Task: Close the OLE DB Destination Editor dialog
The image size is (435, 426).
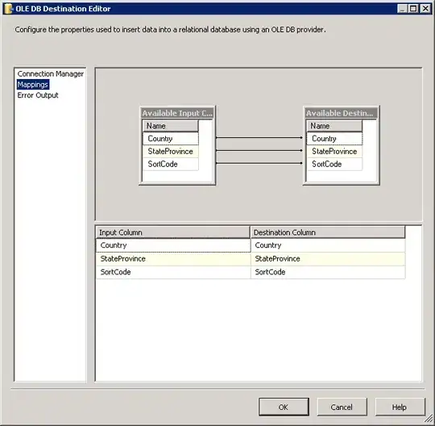Action: pos(425,9)
